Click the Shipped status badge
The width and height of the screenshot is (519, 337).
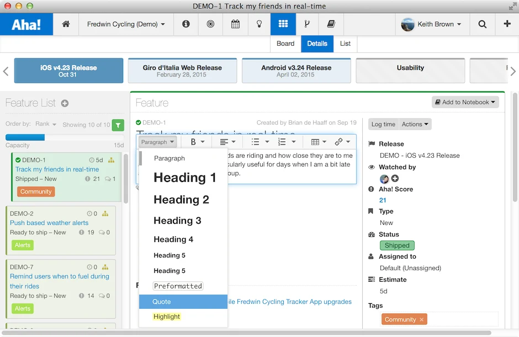pos(397,245)
